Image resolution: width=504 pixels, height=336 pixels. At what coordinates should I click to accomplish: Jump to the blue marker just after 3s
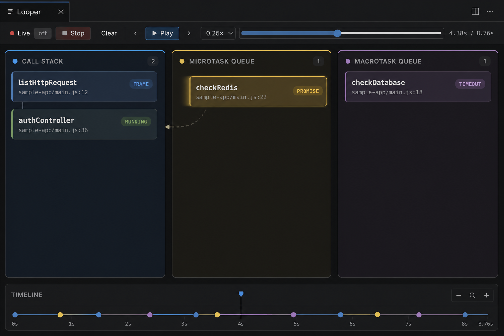tap(196, 315)
